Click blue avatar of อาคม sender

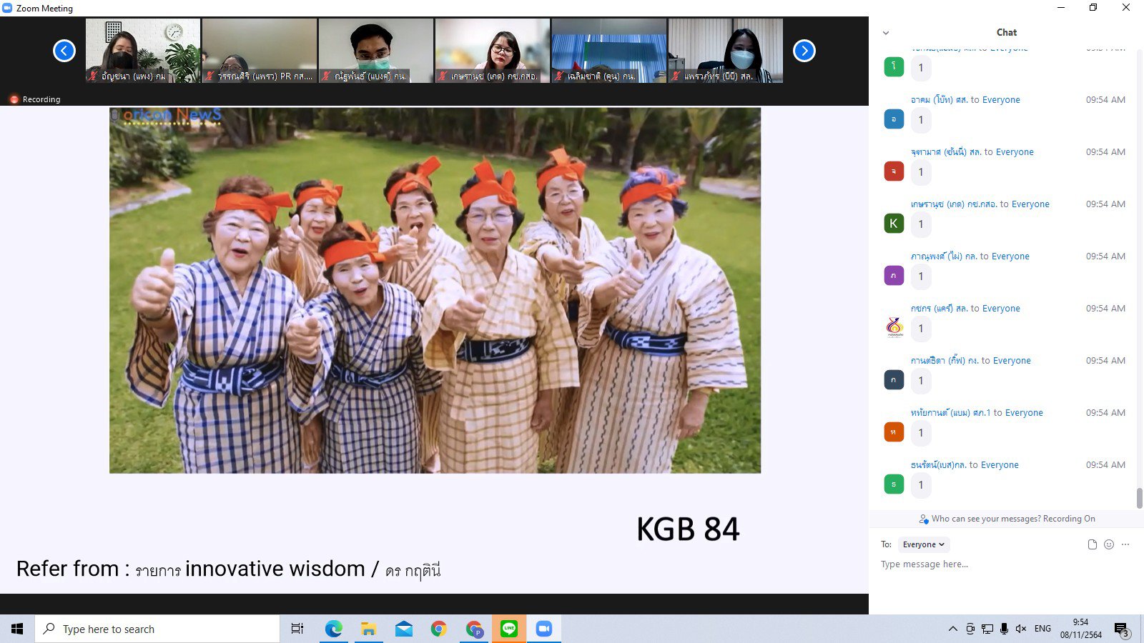(x=894, y=119)
